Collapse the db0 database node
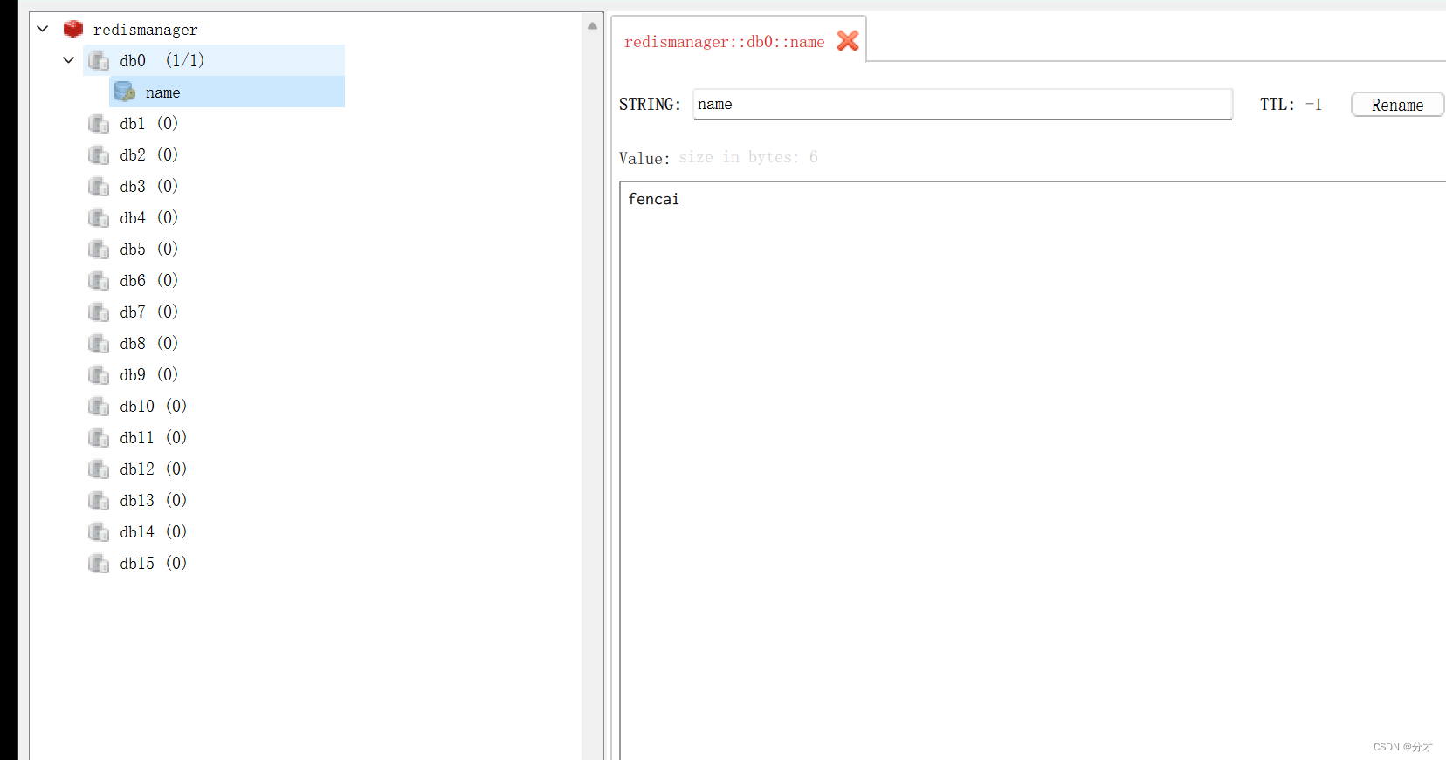 69,60
